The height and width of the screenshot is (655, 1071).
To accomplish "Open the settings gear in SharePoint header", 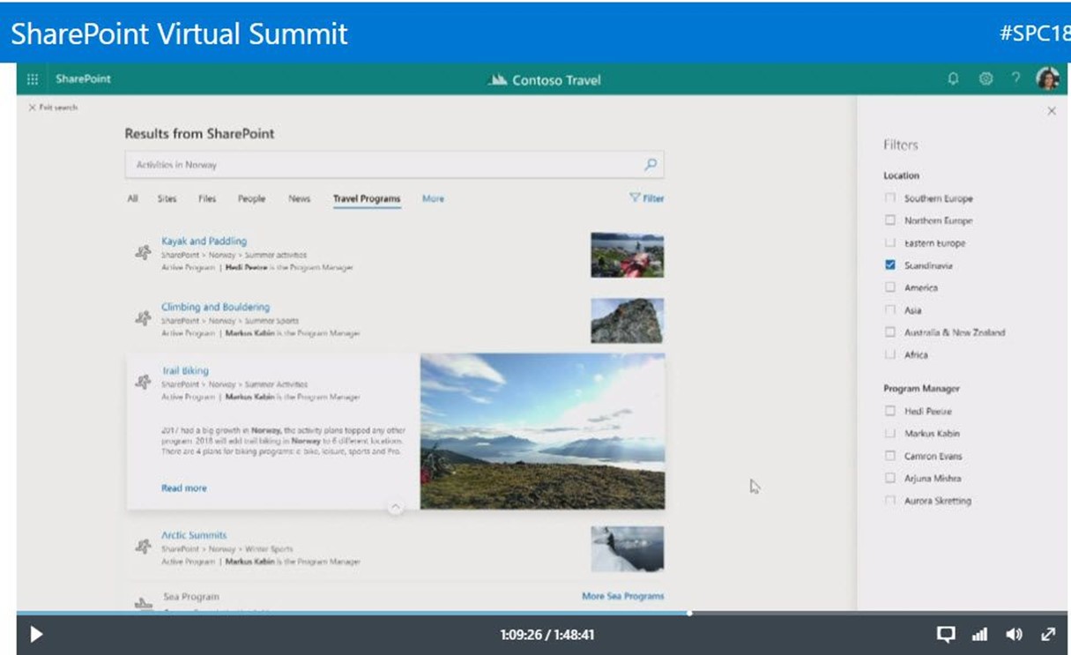I will (985, 79).
